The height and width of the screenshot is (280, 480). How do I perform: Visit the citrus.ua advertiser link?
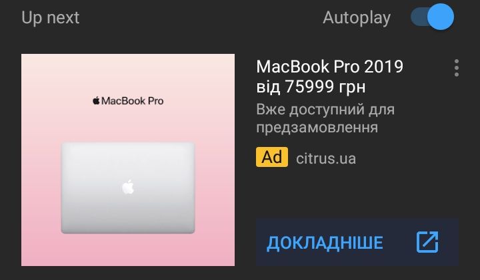click(x=326, y=158)
